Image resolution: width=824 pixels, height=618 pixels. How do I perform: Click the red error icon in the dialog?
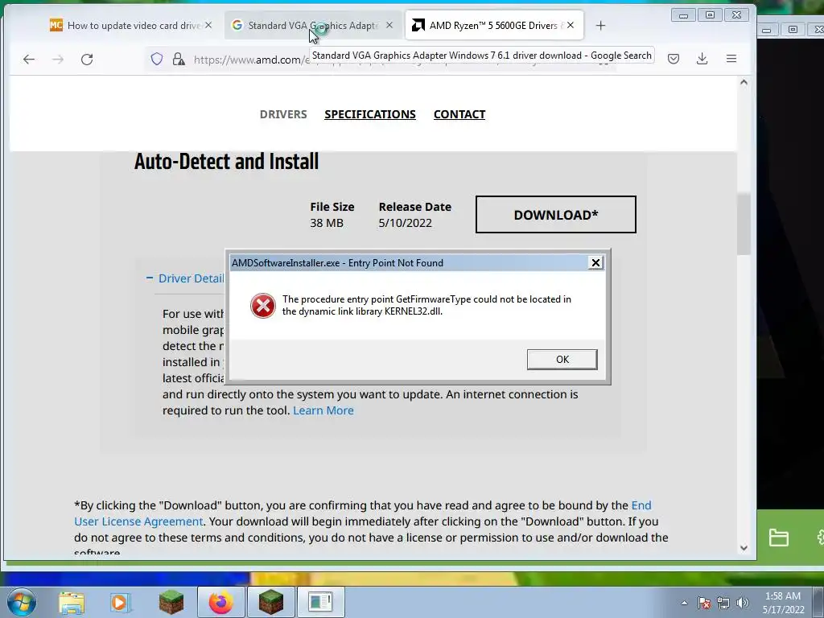263,305
